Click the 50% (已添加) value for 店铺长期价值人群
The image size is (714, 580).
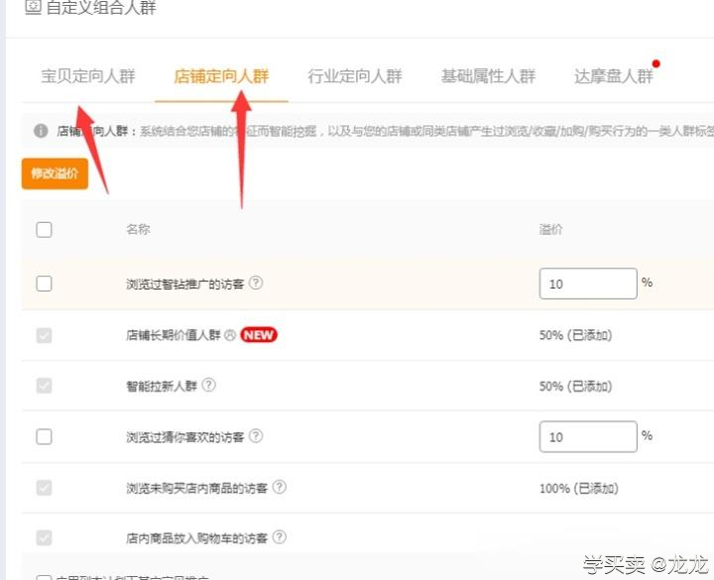click(575, 335)
